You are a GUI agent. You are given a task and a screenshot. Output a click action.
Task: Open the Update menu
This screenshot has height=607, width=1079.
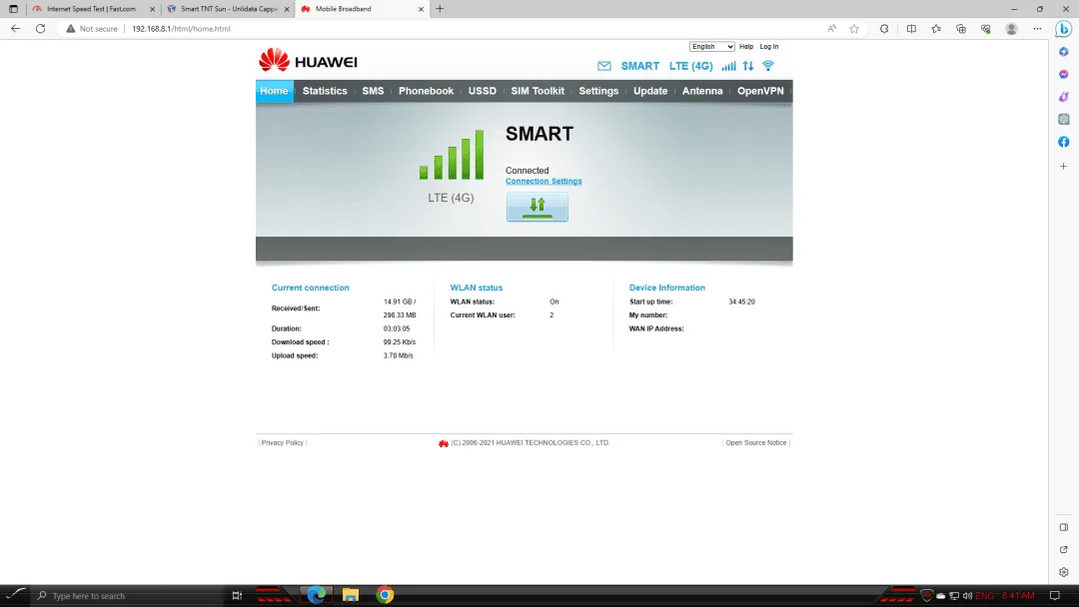(x=650, y=91)
